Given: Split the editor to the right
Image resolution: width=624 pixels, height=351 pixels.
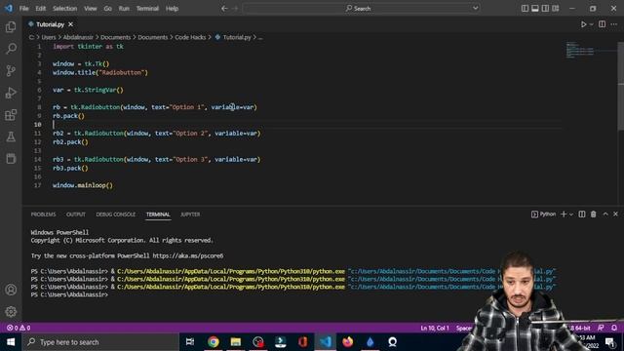Looking at the screenshot, I should 603,24.
